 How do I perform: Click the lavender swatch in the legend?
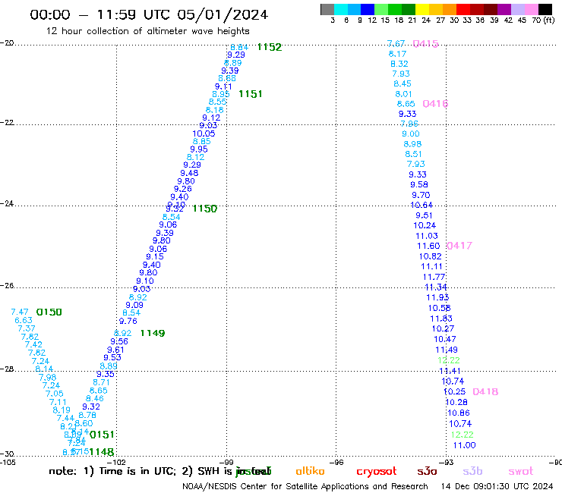517,9
